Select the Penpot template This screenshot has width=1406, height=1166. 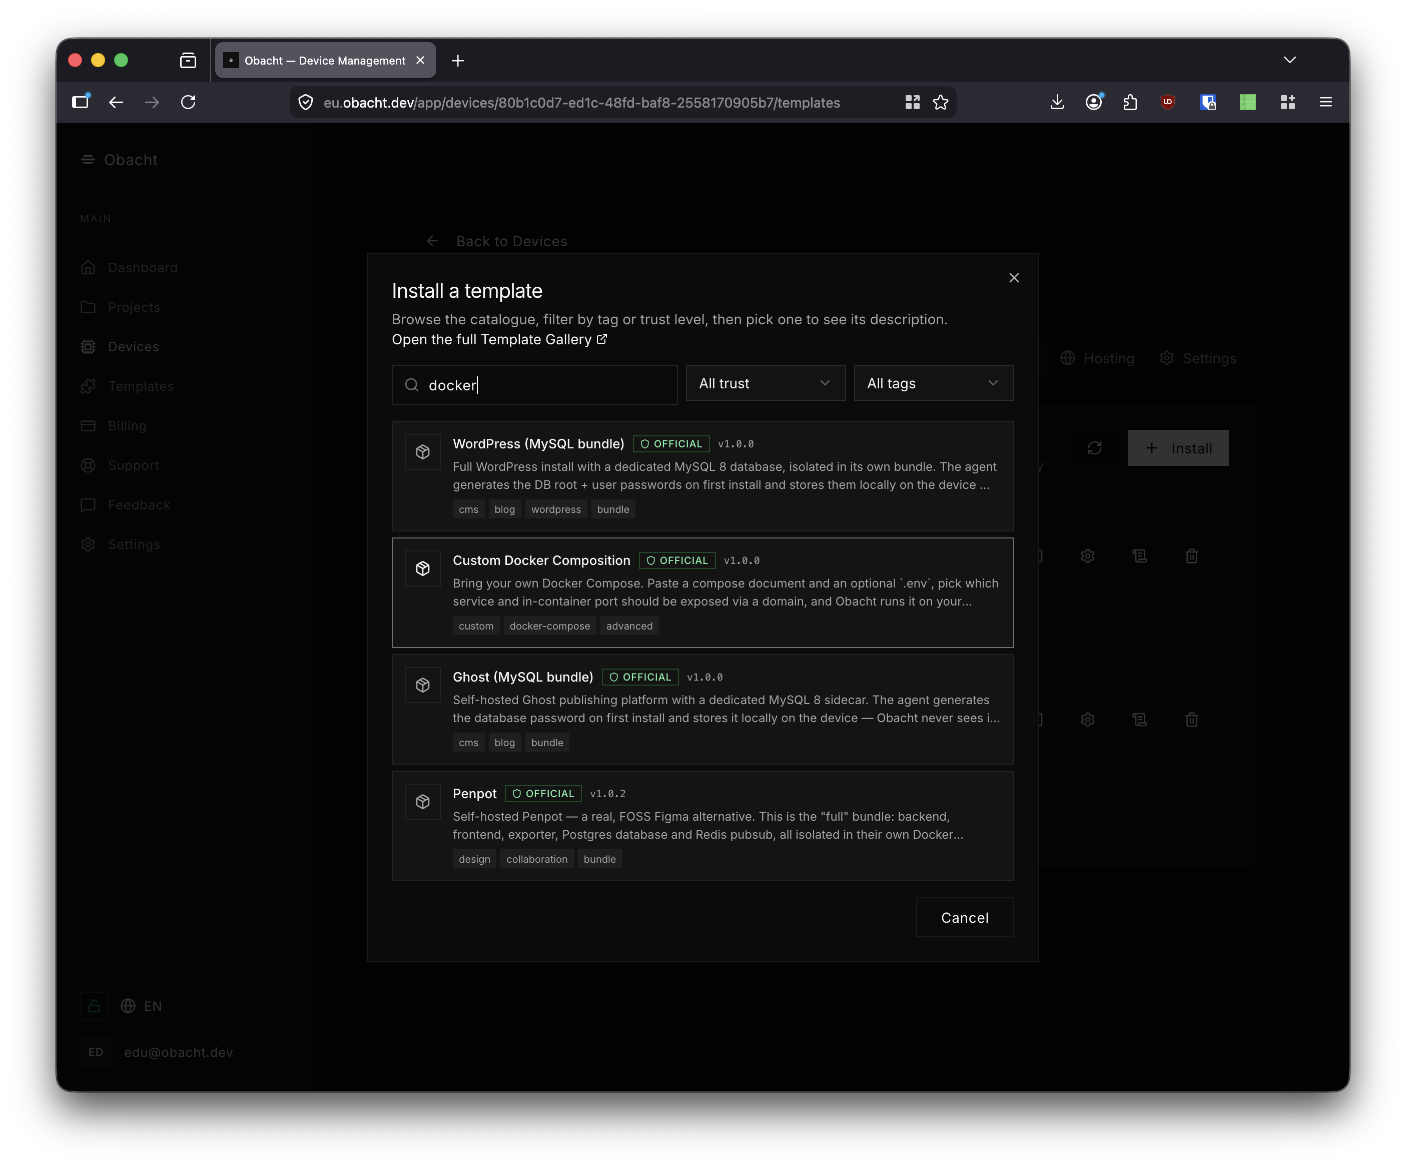pyautogui.click(x=702, y=825)
